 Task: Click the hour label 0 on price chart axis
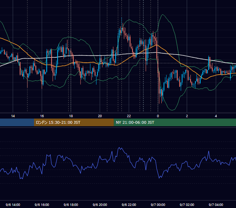click(158, 116)
